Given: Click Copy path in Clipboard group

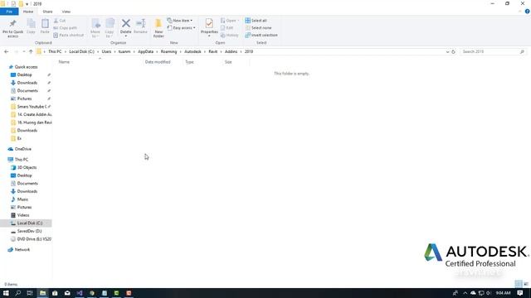Looking at the screenshot, I should 66,27.
